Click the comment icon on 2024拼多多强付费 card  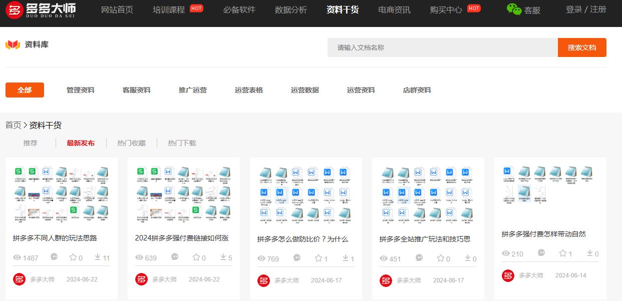coord(175,257)
